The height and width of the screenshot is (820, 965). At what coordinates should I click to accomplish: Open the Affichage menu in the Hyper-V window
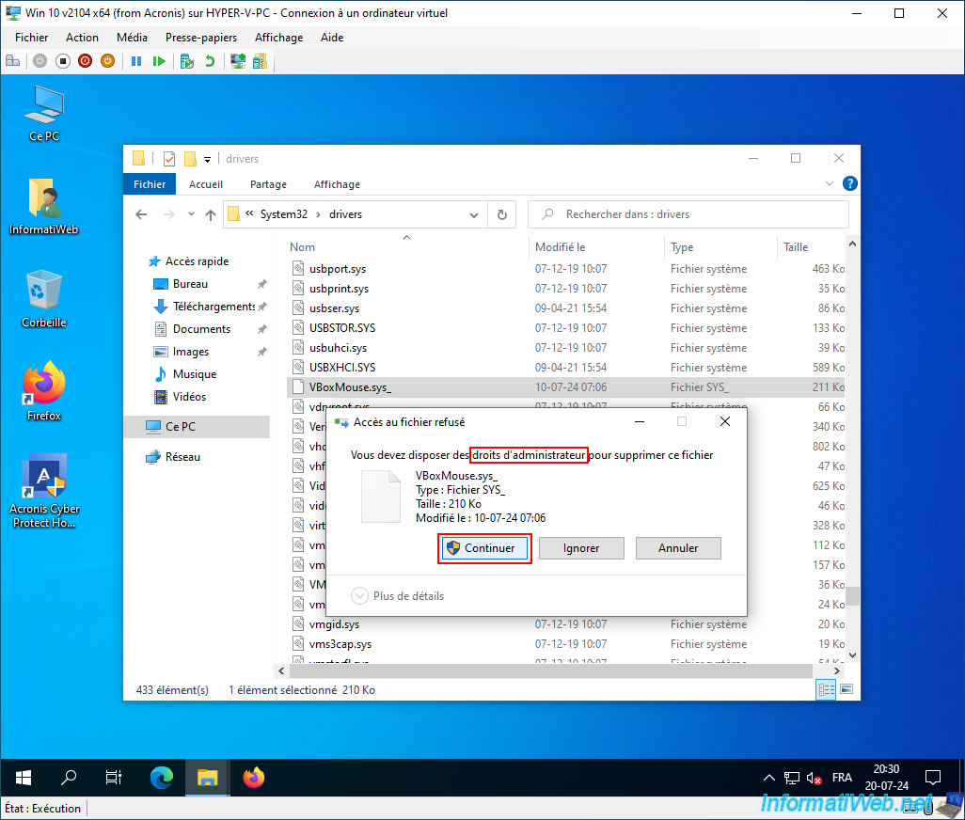[278, 38]
